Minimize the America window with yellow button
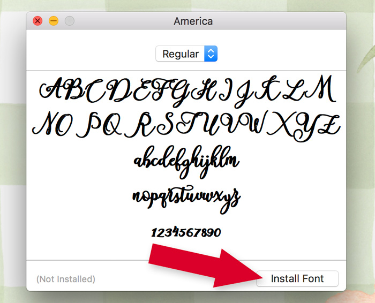The height and width of the screenshot is (303, 375). (x=54, y=21)
